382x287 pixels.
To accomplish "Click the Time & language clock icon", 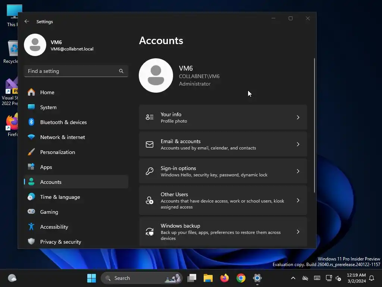I will (31, 197).
